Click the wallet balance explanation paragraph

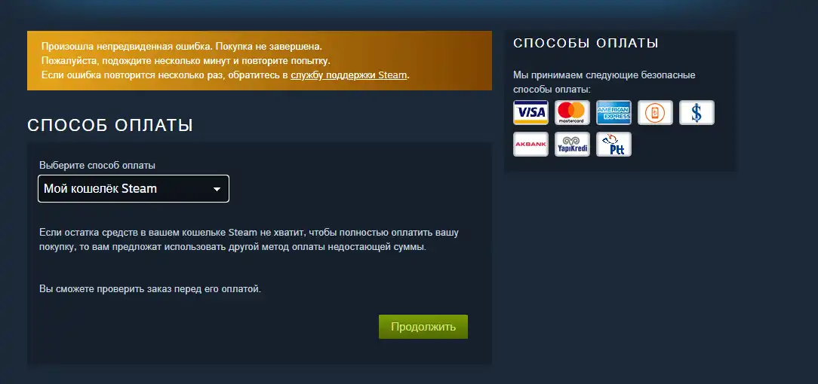point(249,239)
